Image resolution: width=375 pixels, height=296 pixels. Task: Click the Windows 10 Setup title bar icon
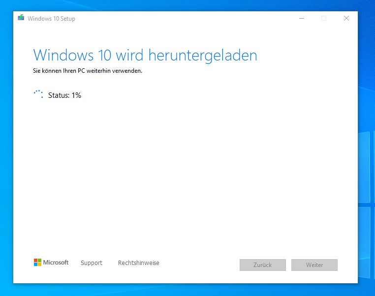tap(21, 17)
